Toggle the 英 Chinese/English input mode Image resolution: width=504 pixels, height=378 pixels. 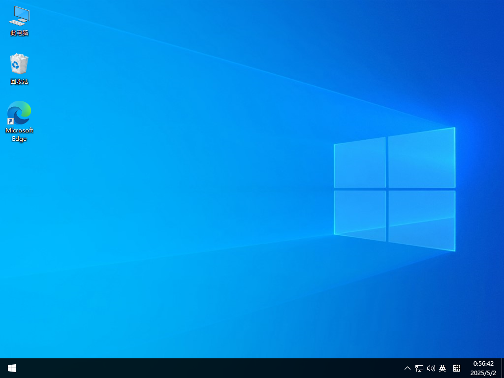tap(442, 368)
